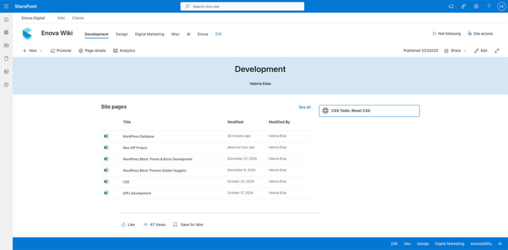Viewport: 508px width, 250px height.
Task: Open Wiki in the hub navigation
Action: click(x=61, y=18)
